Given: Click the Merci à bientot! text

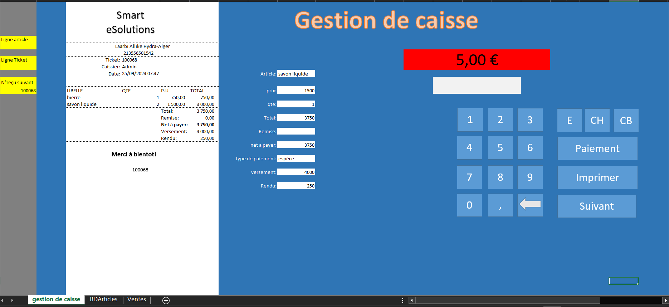Looking at the screenshot, I should click(x=134, y=154).
